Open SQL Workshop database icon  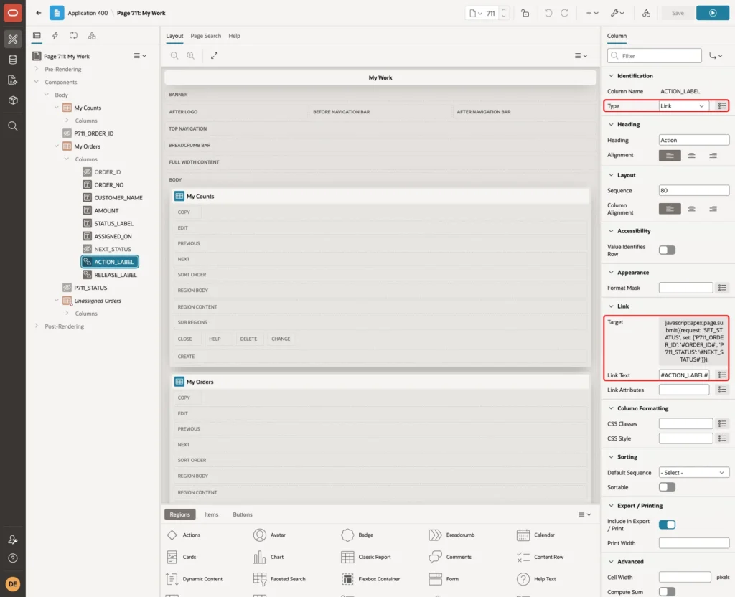(x=13, y=60)
